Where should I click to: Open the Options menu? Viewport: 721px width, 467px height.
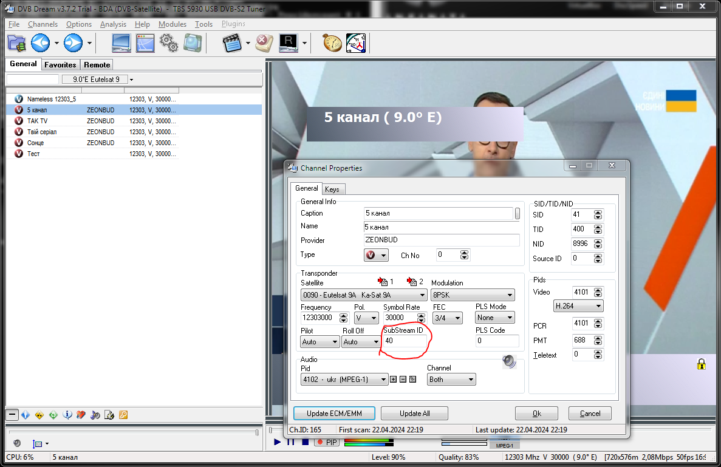(78, 24)
